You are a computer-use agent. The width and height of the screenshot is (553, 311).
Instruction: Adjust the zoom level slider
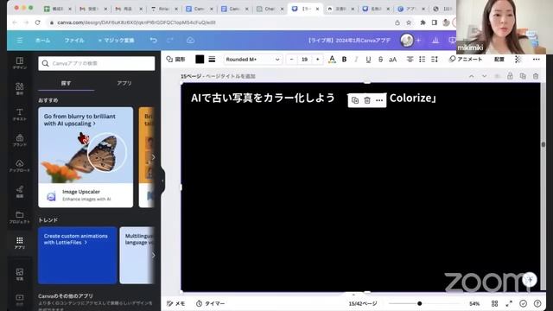[419, 303]
